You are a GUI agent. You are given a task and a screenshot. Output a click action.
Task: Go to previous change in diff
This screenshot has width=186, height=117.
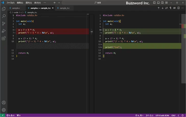click(x=158, y=8)
